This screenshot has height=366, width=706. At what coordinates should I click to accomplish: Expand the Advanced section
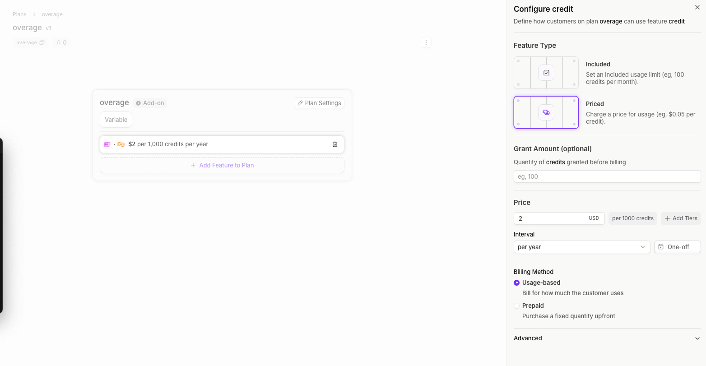(607, 338)
